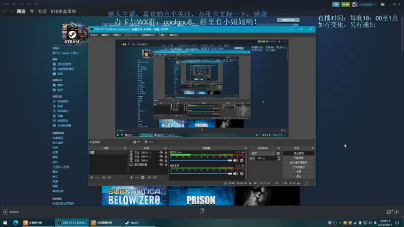
Task: Toggle lock on Display Capture source
Action: (x=166, y=164)
